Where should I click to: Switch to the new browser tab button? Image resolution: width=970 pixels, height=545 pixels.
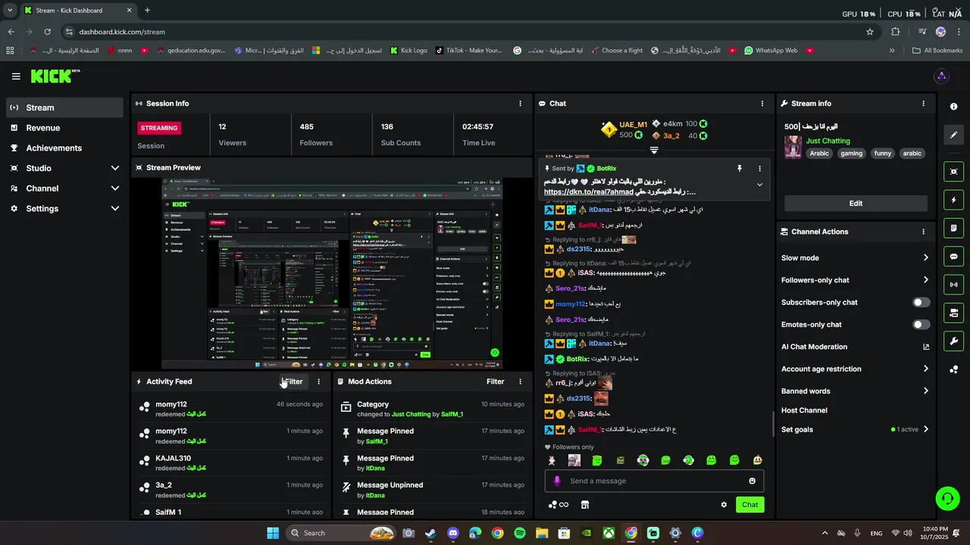[x=147, y=11]
